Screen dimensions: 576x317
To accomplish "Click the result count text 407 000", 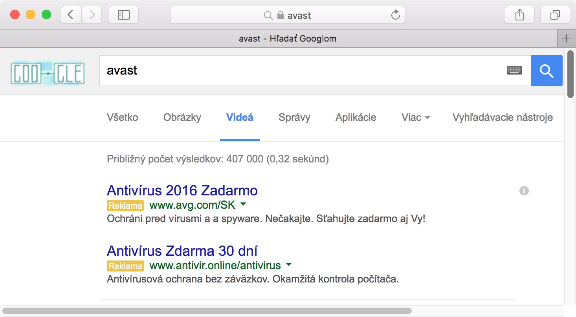I will pos(245,159).
